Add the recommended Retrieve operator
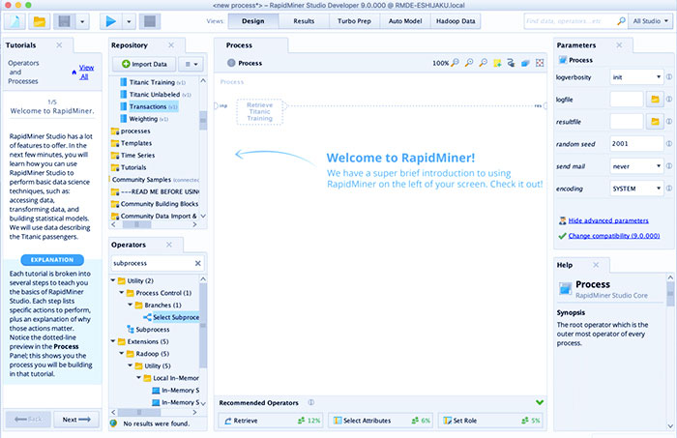This screenshot has width=677, height=438. click(x=273, y=421)
